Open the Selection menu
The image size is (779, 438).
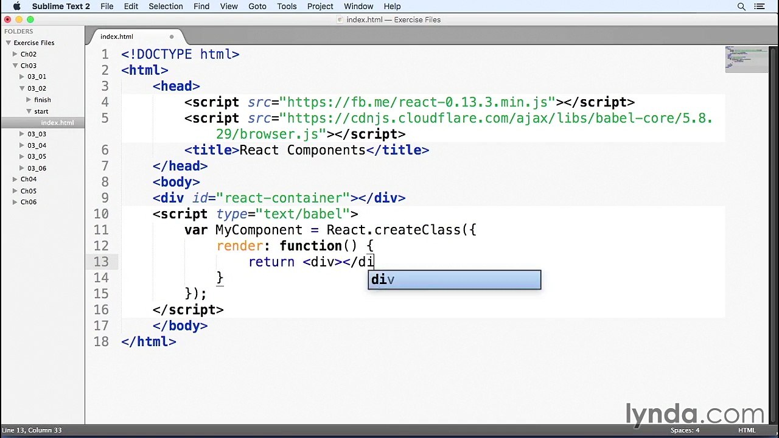click(x=166, y=6)
